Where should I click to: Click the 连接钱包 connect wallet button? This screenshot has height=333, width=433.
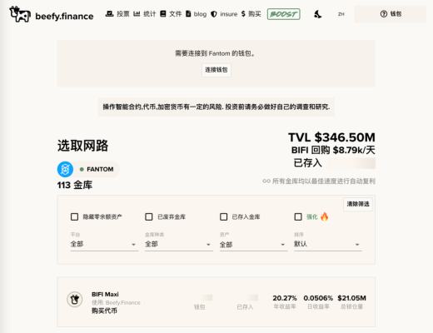(216, 70)
